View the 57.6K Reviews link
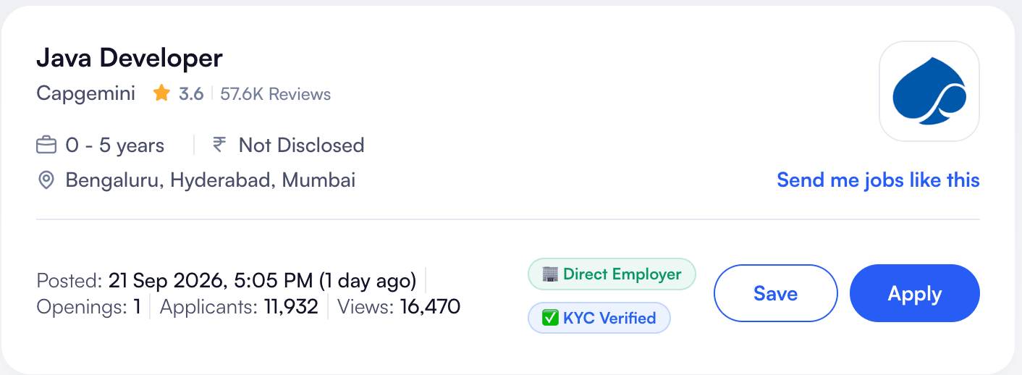This screenshot has height=375, width=1022. (276, 94)
